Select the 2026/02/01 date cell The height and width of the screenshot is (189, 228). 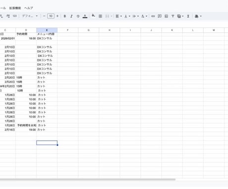pos(8,38)
